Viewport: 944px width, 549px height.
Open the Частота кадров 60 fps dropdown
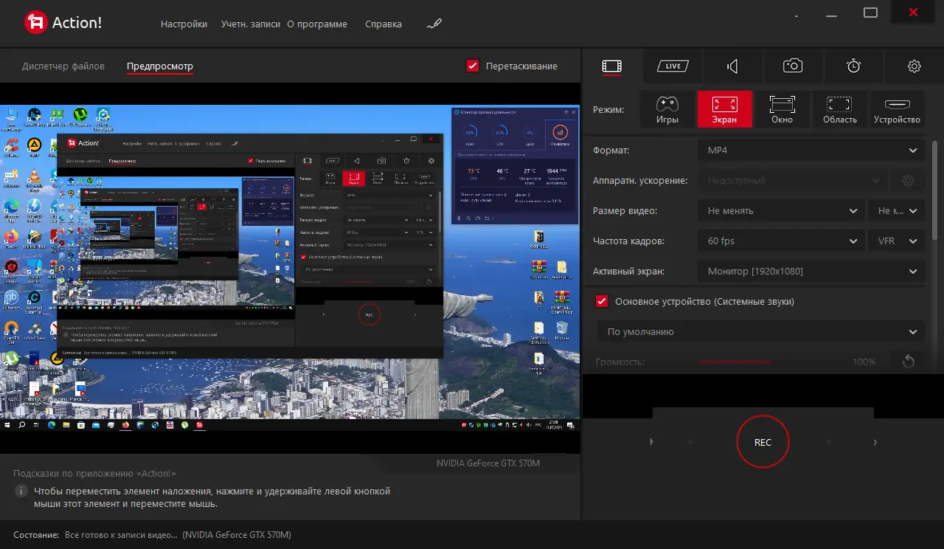tap(780, 241)
